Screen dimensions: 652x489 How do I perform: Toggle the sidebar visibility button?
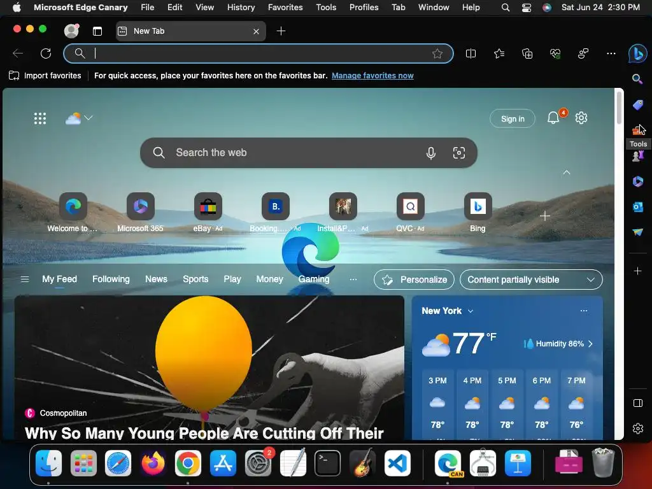click(x=637, y=403)
